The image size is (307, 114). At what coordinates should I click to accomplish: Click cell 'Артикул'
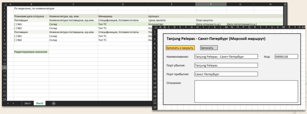[x=172, y=16]
